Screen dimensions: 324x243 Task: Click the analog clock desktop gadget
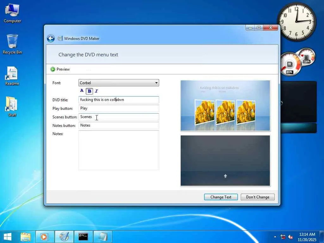[x=297, y=22]
